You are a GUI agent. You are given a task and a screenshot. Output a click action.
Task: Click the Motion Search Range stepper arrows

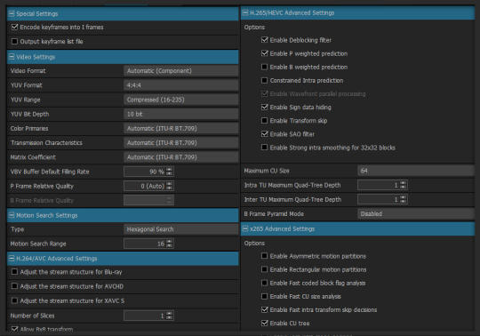click(x=170, y=244)
